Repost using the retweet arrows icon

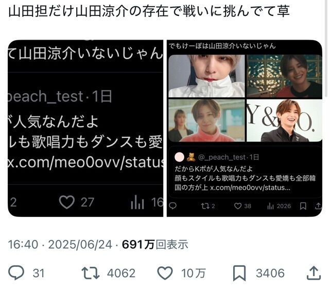point(91,273)
